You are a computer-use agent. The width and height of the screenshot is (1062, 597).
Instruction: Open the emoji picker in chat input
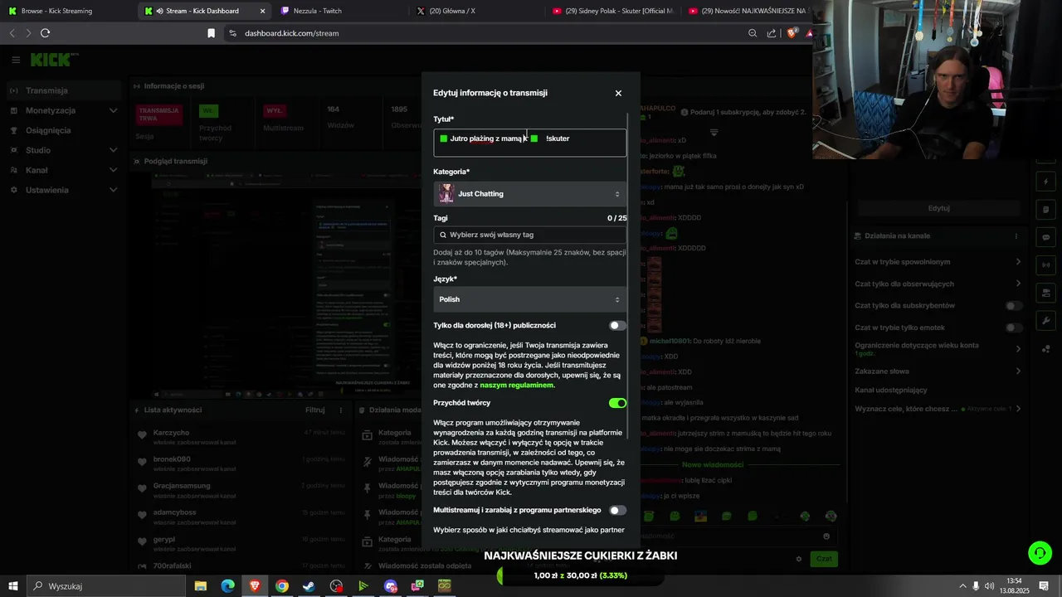[x=826, y=536]
